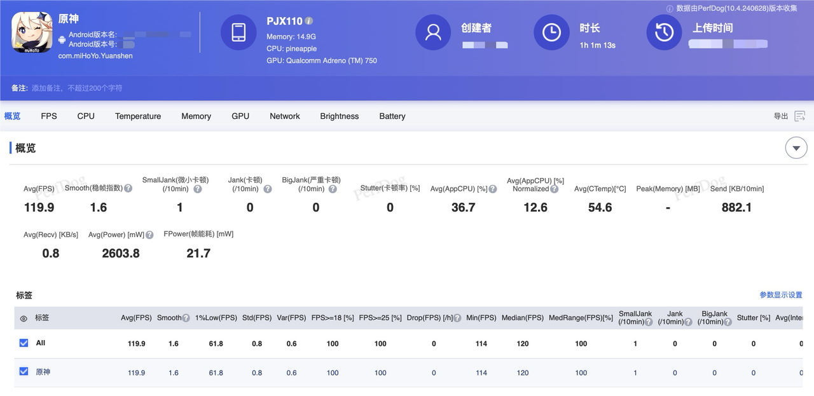Open help icon in Jank table column
Image resolution: width=814 pixels, height=396 pixels.
[x=688, y=322]
